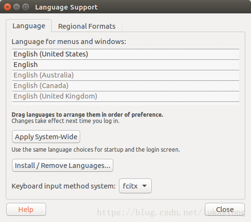Viewport: 251px width, 222px height.
Task: Select the plain English entry
Action: click(x=126, y=65)
